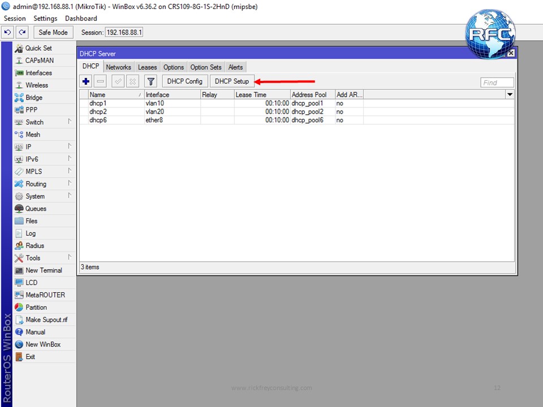Start a New WinBox session
Screen dimensions: 543x407
(x=44, y=344)
